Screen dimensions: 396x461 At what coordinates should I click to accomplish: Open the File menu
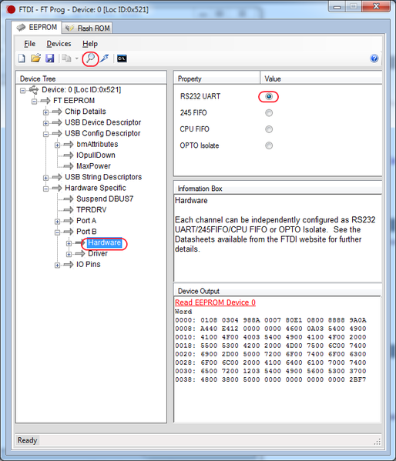(x=30, y=44)
